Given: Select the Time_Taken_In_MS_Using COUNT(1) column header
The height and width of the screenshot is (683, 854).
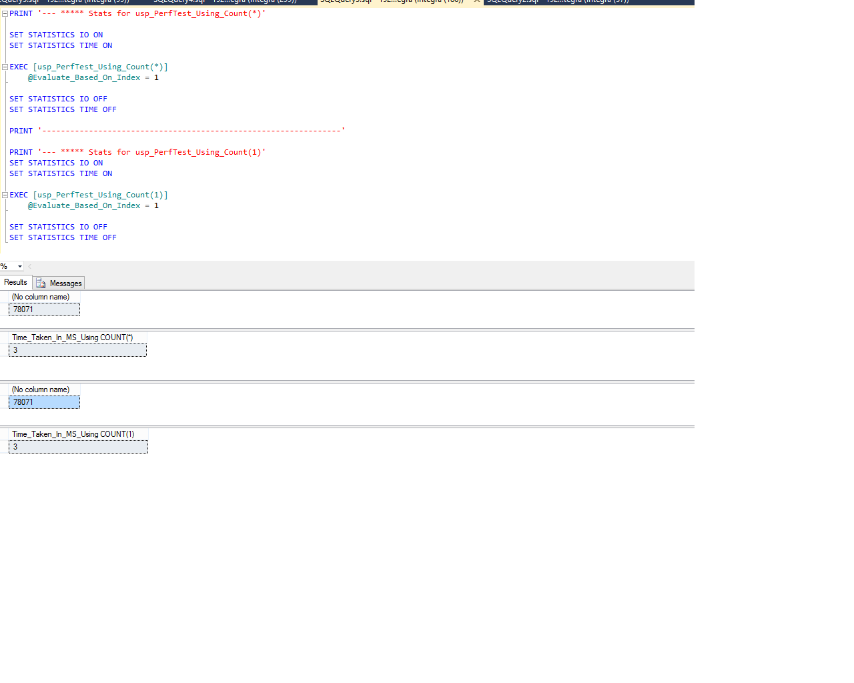Looking at the screenshot, I should [78, 434].
